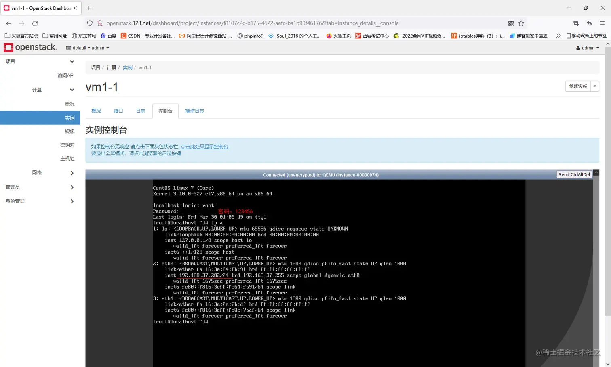Select 概况 in the sidebar
The height and width of the screenshot is (367, 611).
pyautogui.click(x=70, y=104)
